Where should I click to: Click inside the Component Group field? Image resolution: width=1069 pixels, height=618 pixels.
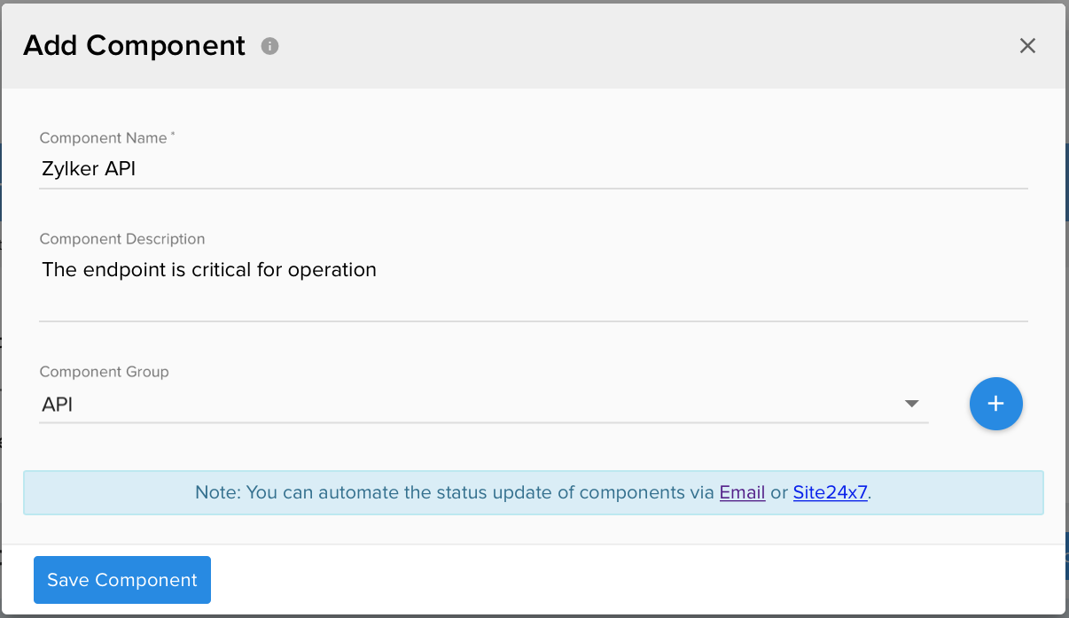[355, 404]
